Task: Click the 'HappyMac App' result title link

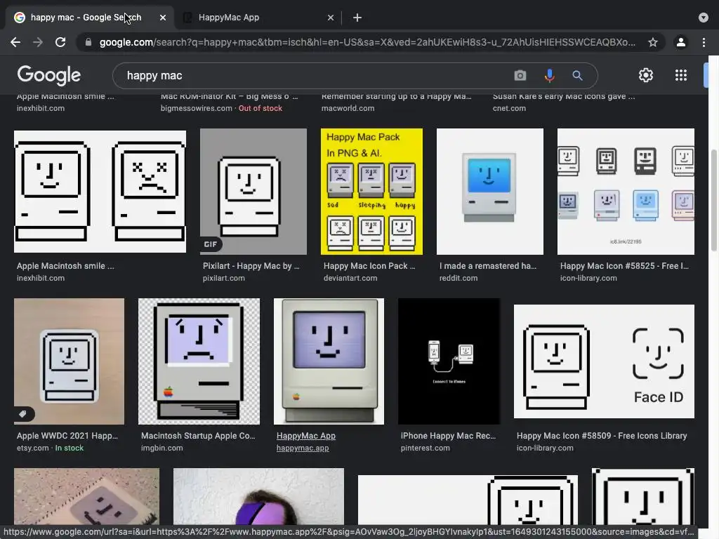Action: pyautogui.click(x=306, y=436)
